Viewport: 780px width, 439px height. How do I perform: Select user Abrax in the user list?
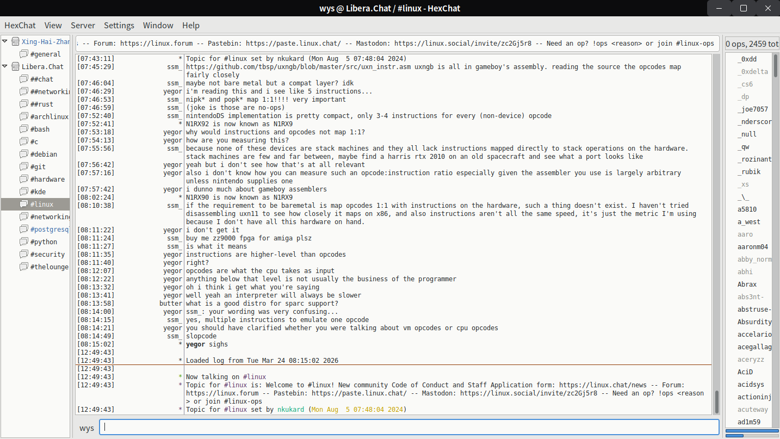(x=747, y=285)
